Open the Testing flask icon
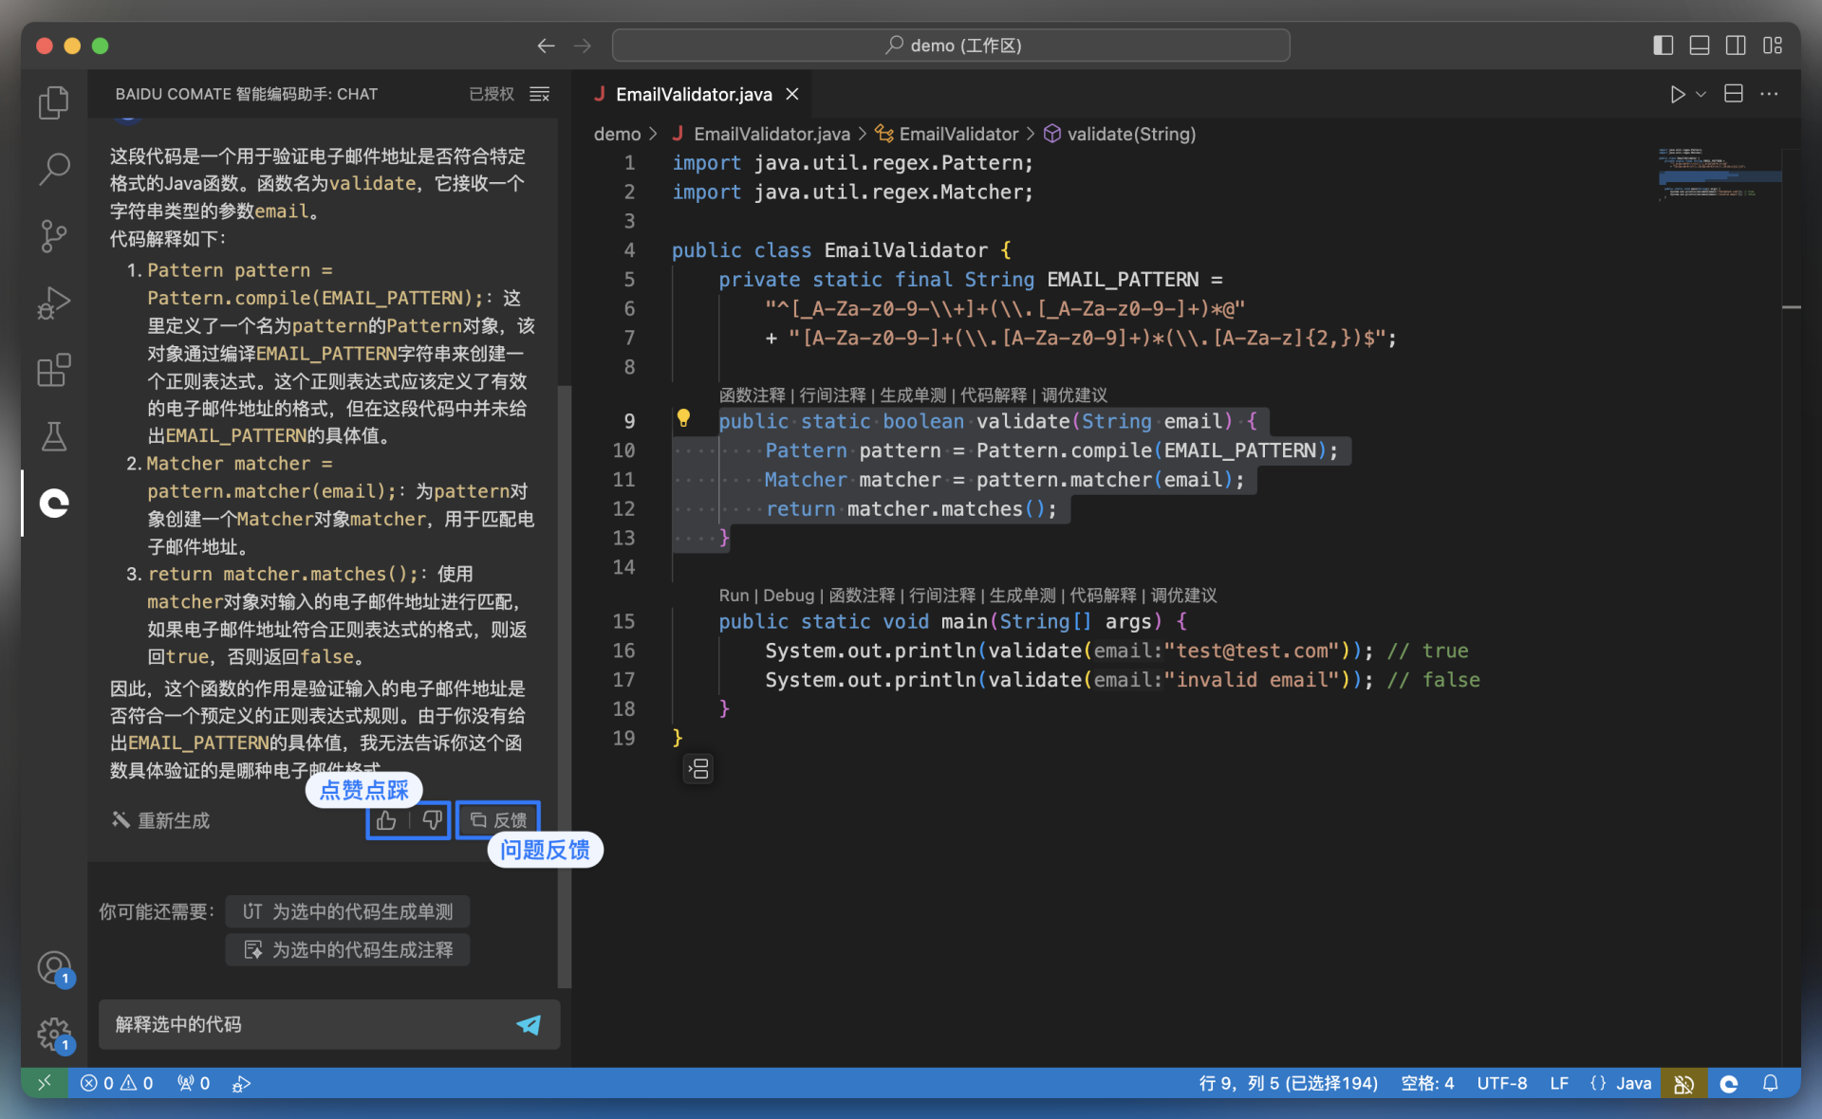Screen dimensions: 1822x1119 coord(54,436)
